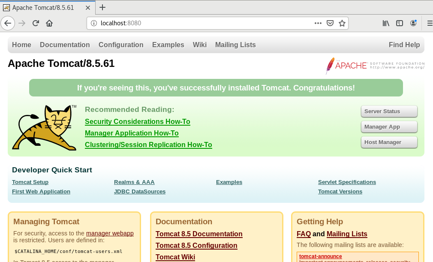Open the manager webapp link

pyautogui.click(x=110, y=233)
